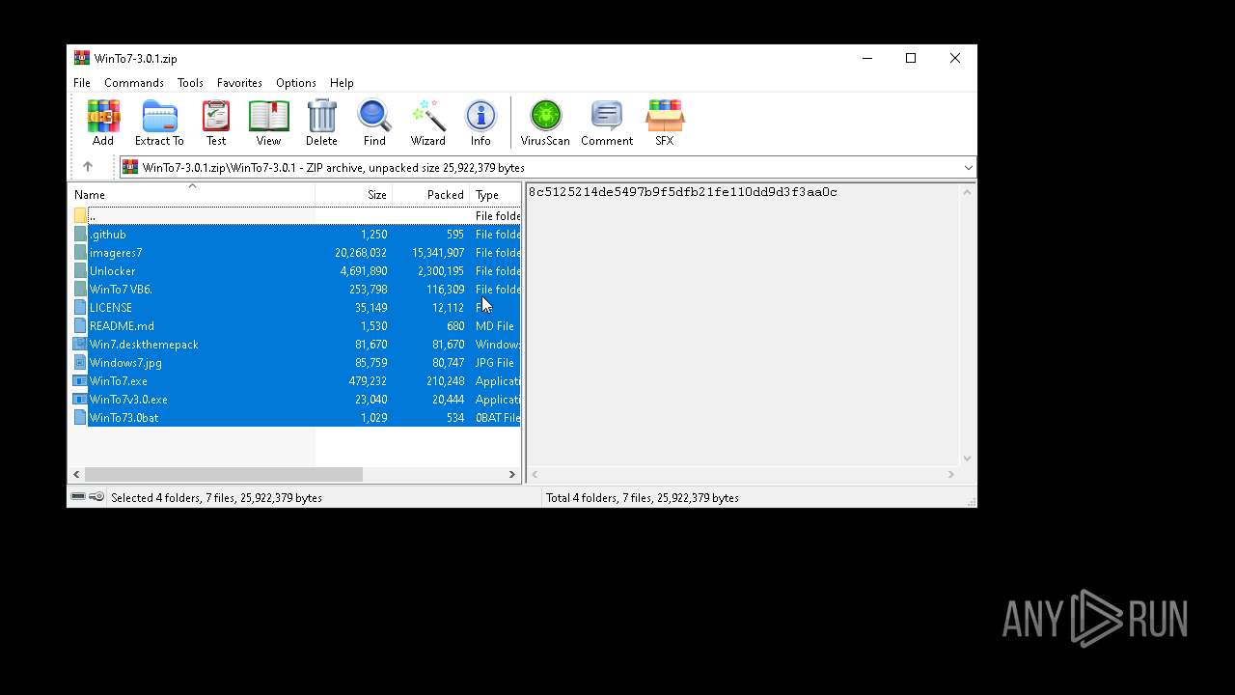Click the key icon in status bar
Viewport: 1235px width, 695px height.
[96, 497]
